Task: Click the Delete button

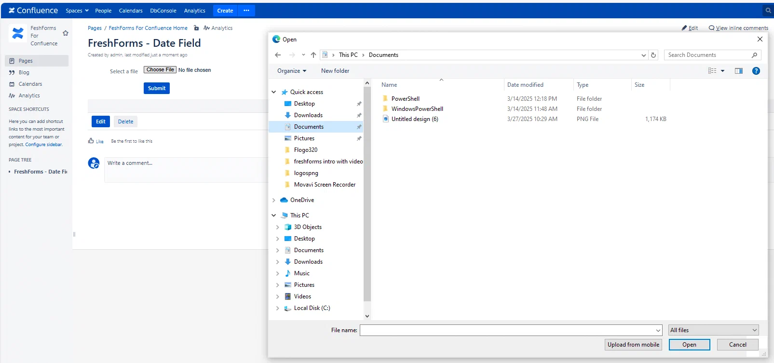Action: click(125, 121)
